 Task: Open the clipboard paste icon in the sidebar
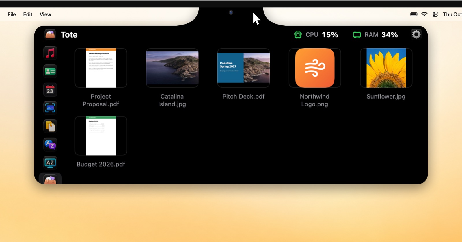(50, 126)
